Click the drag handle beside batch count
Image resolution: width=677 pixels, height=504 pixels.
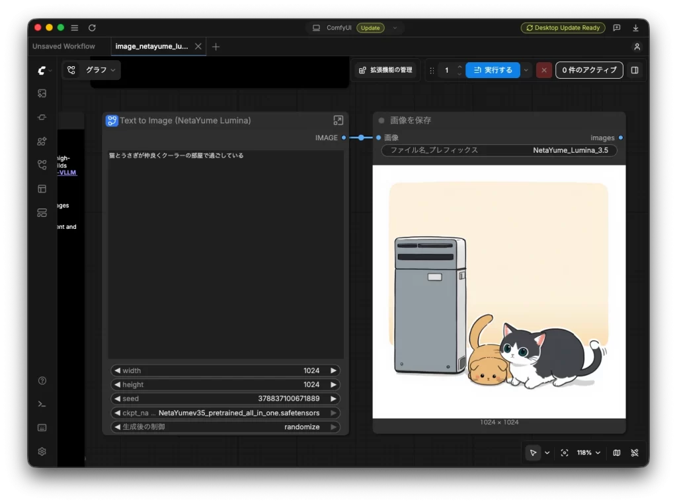pos(432,70)
